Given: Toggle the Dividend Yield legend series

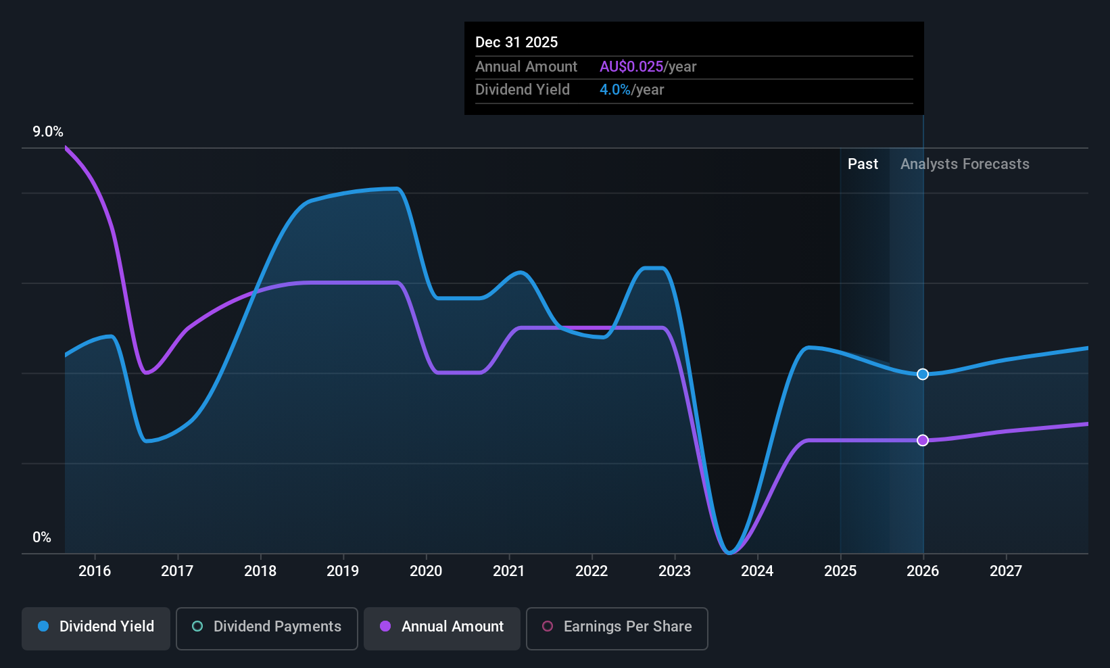Looking at the screenshot, I should (96, 628).
